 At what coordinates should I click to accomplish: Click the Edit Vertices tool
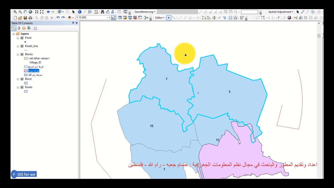coord(204,18)
